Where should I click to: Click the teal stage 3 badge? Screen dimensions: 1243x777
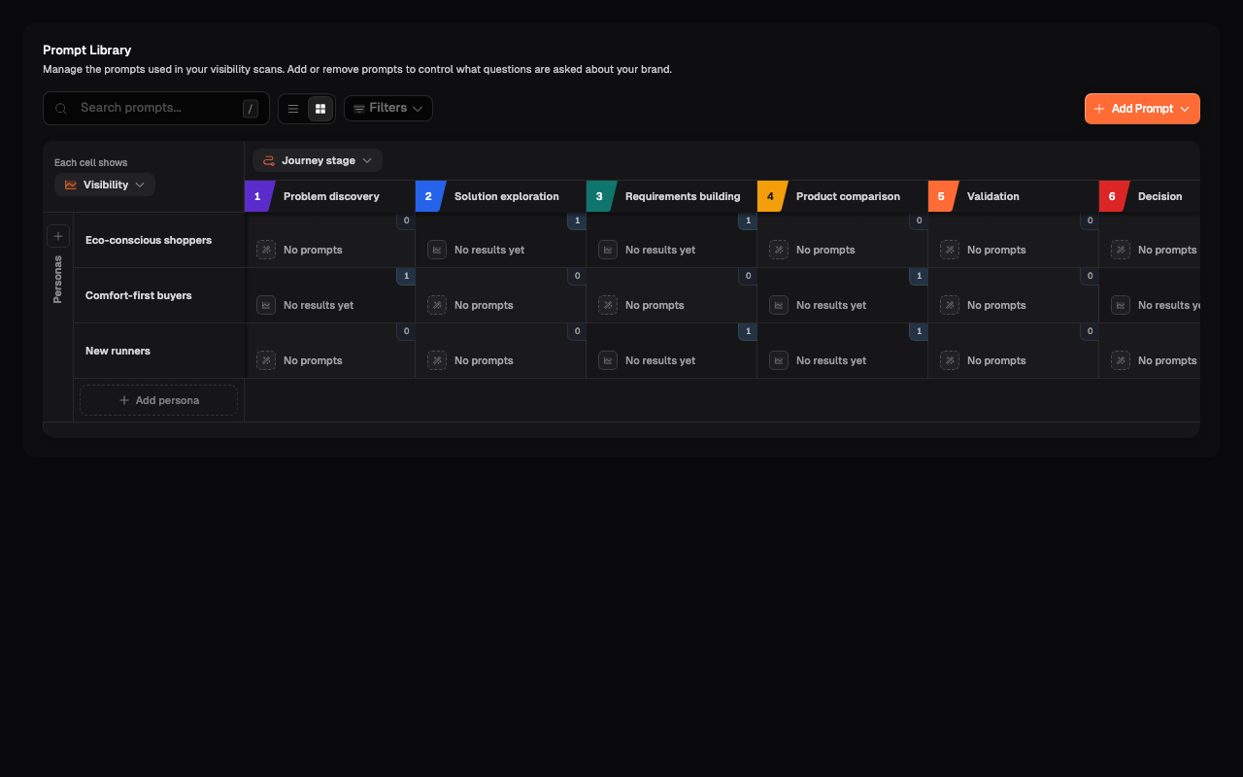[x=599, y=196]
